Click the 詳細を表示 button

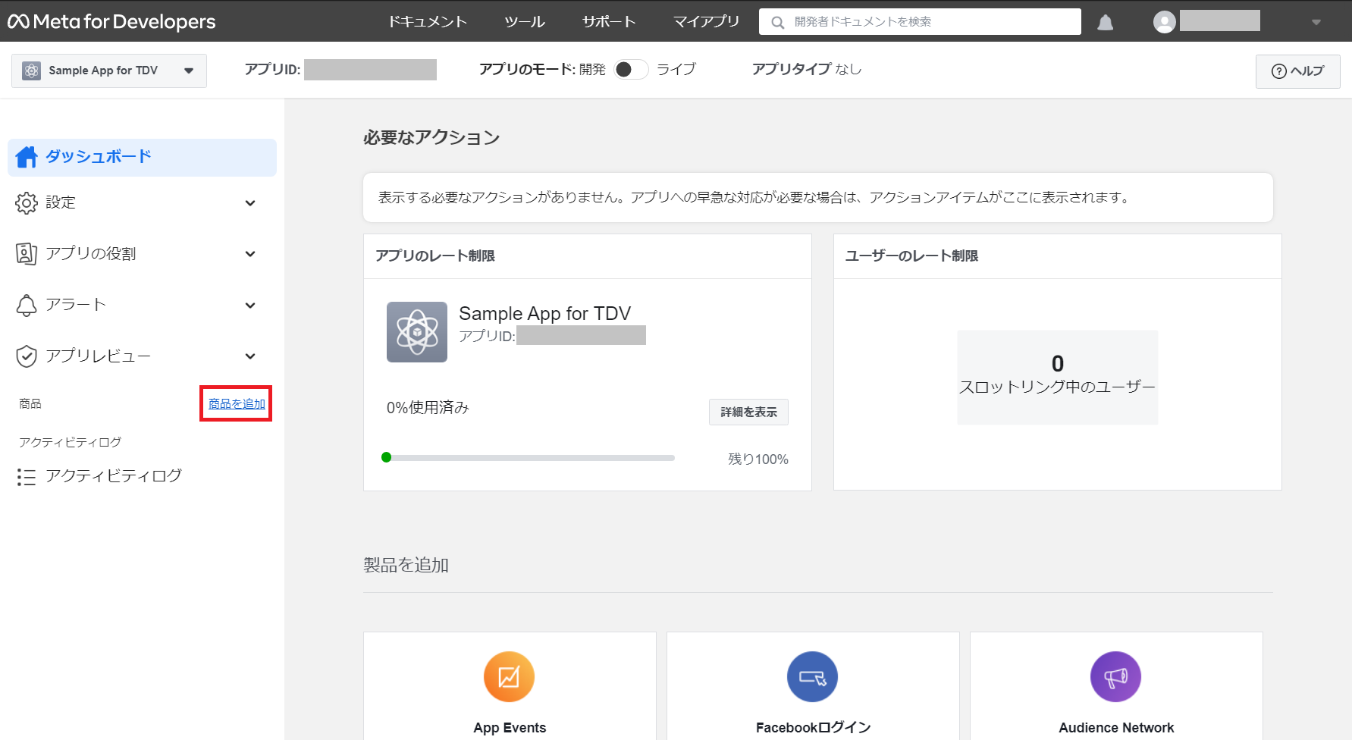(x=748, y=412)
